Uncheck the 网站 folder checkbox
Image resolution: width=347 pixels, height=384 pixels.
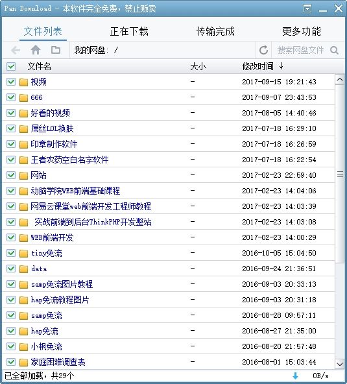(x=11, y=175)
